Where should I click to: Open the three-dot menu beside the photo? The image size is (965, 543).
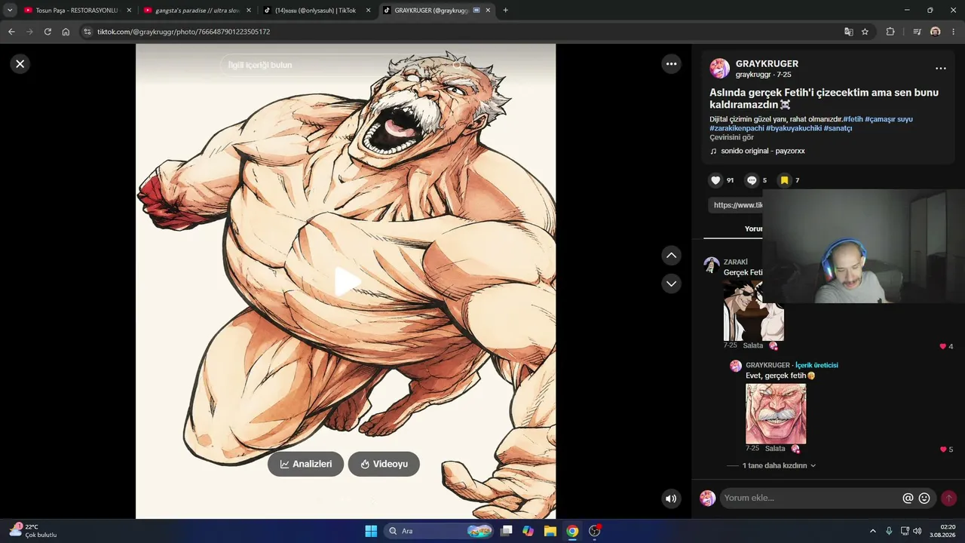[671, 64]
